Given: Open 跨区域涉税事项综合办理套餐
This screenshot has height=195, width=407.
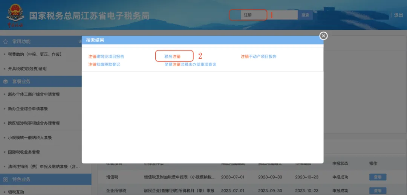Looking at the screenshot, I should (x=34, y=123).
